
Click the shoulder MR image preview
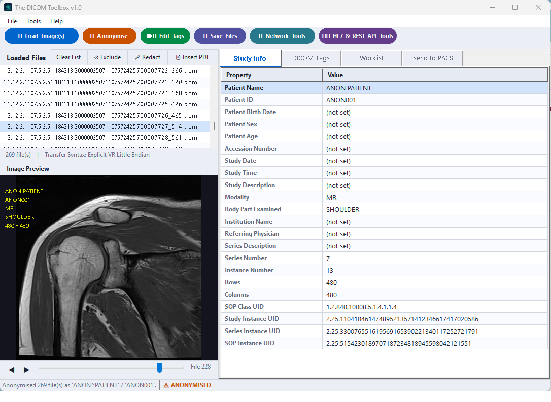[x=109, y=268]
